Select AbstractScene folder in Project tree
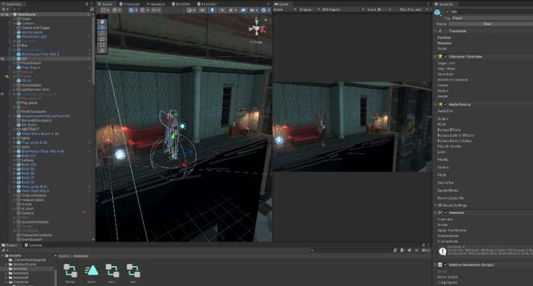 pyautogui.click(x=24, y=264)
